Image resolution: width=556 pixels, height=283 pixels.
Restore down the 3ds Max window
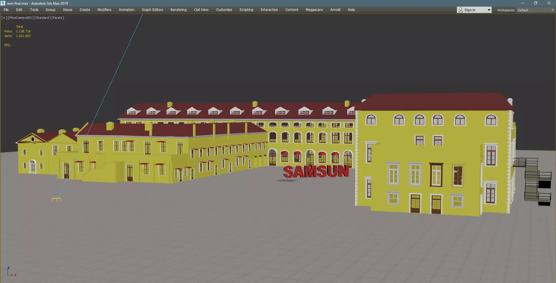pyautogui.click(x=535, y=3)
